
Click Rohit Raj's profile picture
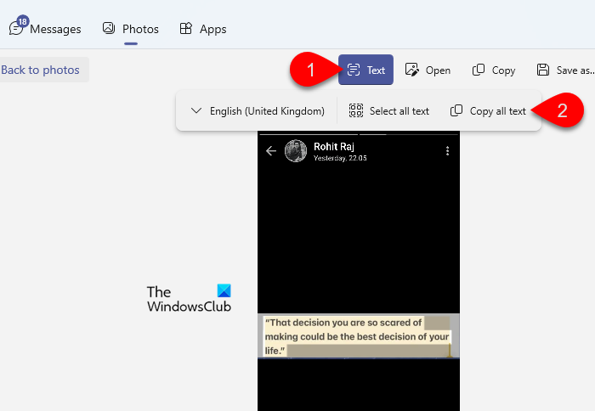point(296,151)
